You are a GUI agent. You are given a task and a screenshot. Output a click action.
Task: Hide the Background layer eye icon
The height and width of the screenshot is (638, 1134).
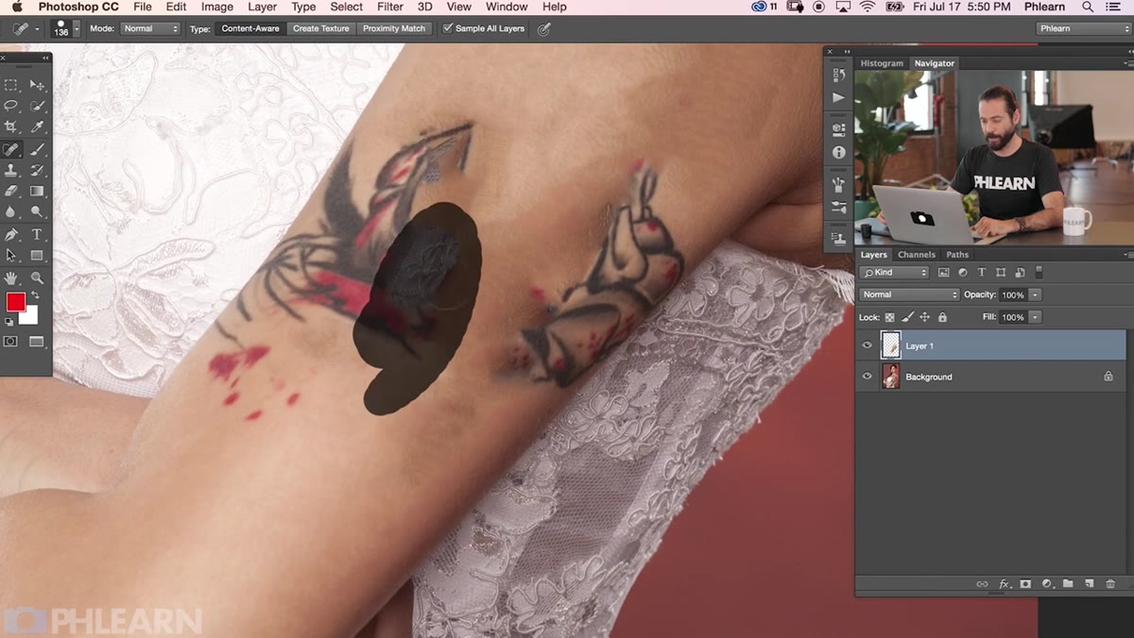pyautogui.click(x=868, y=377)
